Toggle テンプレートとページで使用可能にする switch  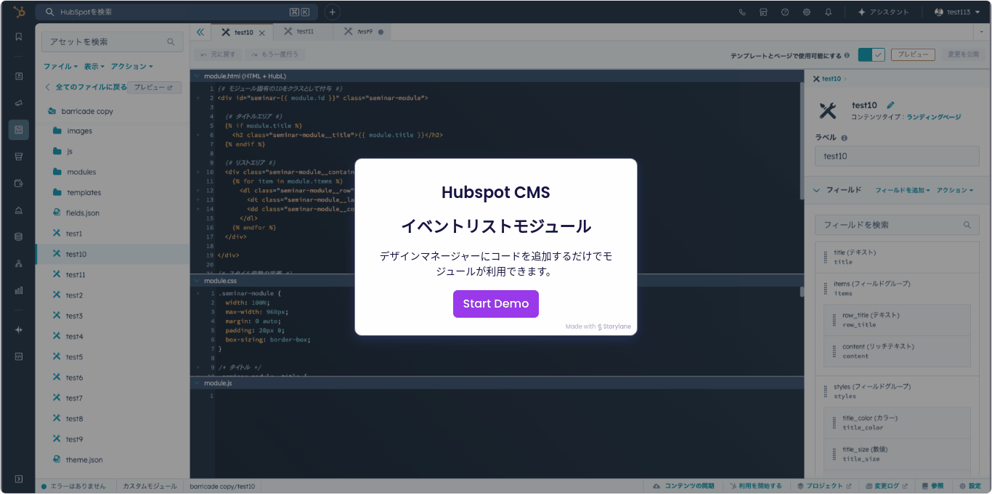pos(871,54)
